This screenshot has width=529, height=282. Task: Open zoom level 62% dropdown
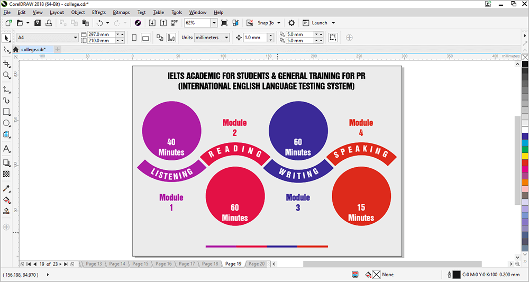(x=214, y=23)
